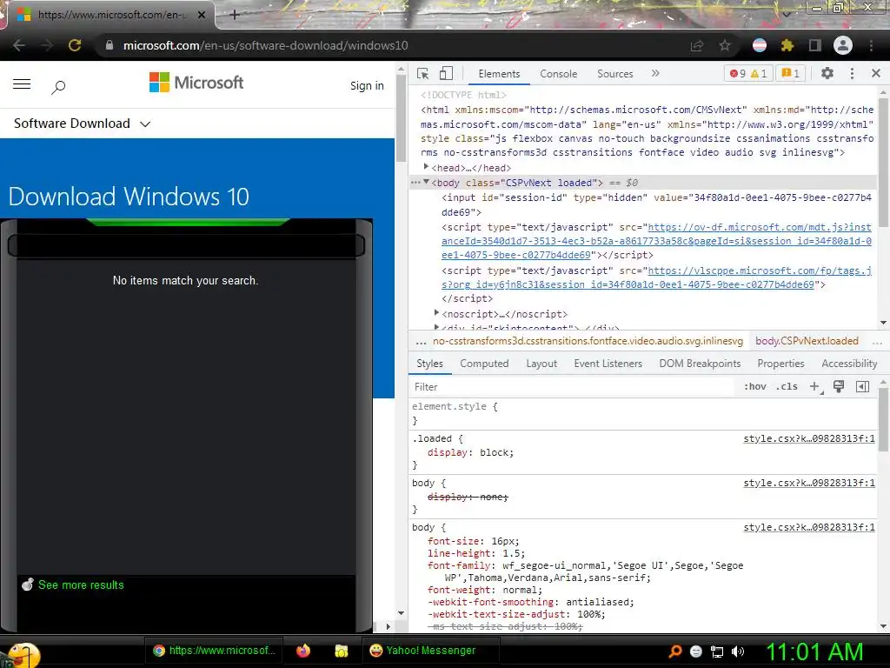Click the breadcrumb left ellipsis

421,342
